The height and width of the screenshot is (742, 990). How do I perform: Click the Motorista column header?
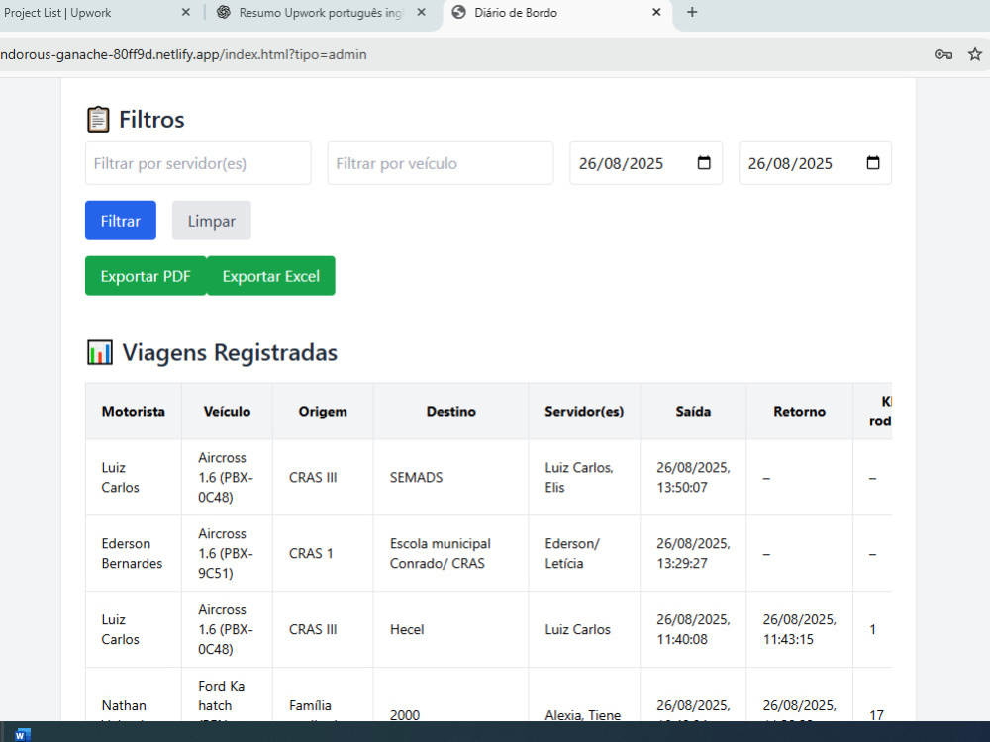point(134,412)
